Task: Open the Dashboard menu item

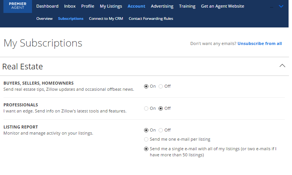Action: [x=47, y=6]
